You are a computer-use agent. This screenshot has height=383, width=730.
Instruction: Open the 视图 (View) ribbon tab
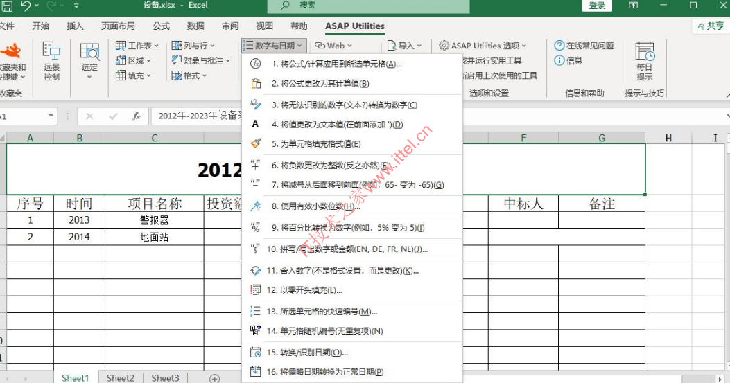tap(264, 26)
